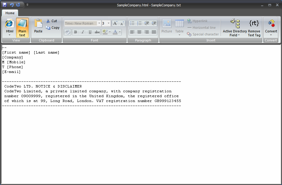The image size is (282, 185).
Task: Save file via quick access icon
Action: click(5, 5)
